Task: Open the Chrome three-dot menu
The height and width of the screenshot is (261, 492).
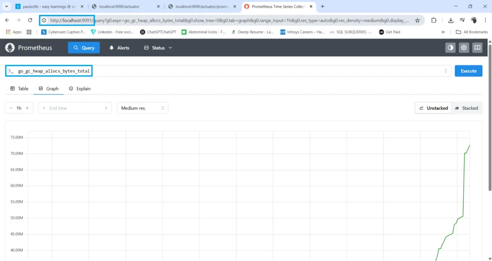Action: click(x=485, y=20)
